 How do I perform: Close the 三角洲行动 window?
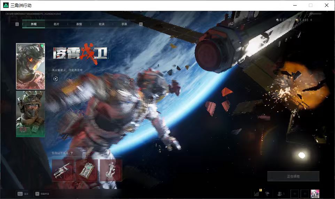tap(326, 5)
